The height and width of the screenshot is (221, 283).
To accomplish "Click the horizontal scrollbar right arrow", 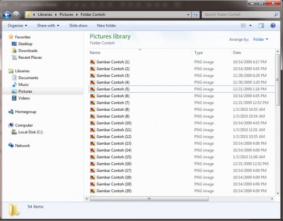I will (x=272, y=198).
